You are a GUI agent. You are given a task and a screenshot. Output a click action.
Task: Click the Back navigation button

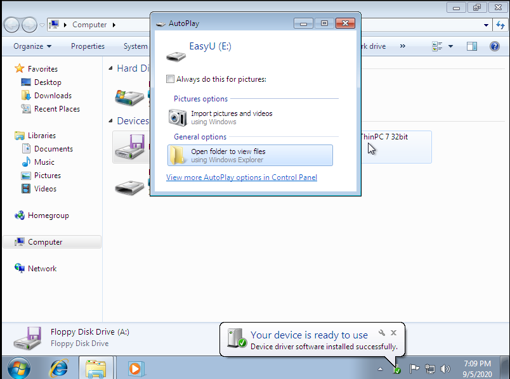(x=11, y=25)
